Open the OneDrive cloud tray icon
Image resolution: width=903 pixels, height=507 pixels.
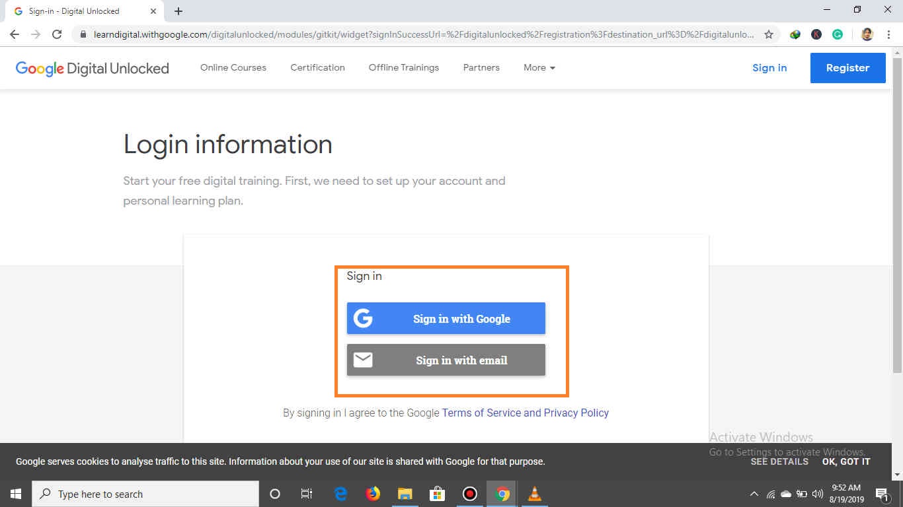click(786, 494)
